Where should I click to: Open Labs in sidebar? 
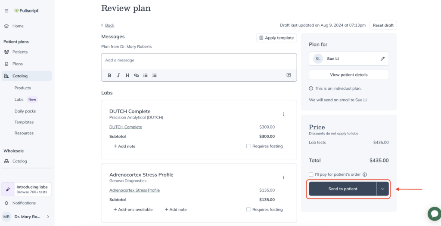[x=19, y=99]
